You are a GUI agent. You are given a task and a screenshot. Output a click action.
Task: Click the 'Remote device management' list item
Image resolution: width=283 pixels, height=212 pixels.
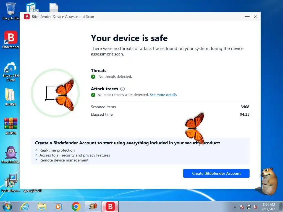click(x=64, y=160)
